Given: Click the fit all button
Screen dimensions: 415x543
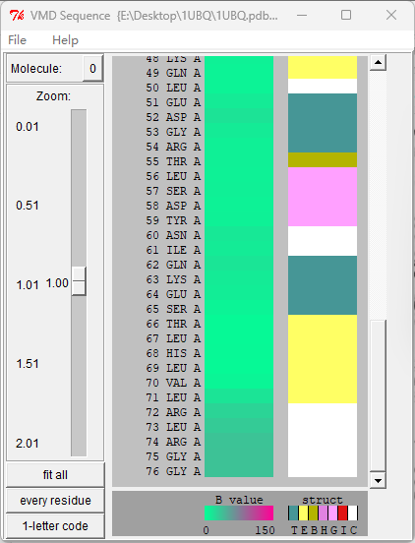Looking at the screenshot, I should click(x=55, y=474).
